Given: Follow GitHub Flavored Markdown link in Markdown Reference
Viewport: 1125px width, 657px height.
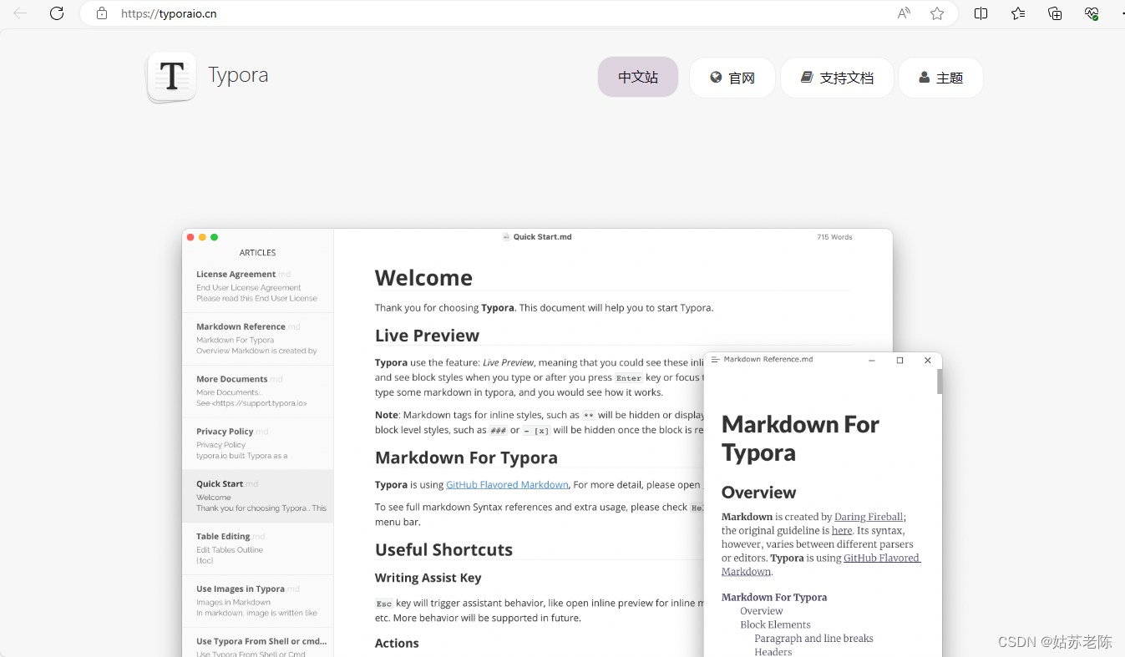Looking at the screenshot, I should point(821,564).
